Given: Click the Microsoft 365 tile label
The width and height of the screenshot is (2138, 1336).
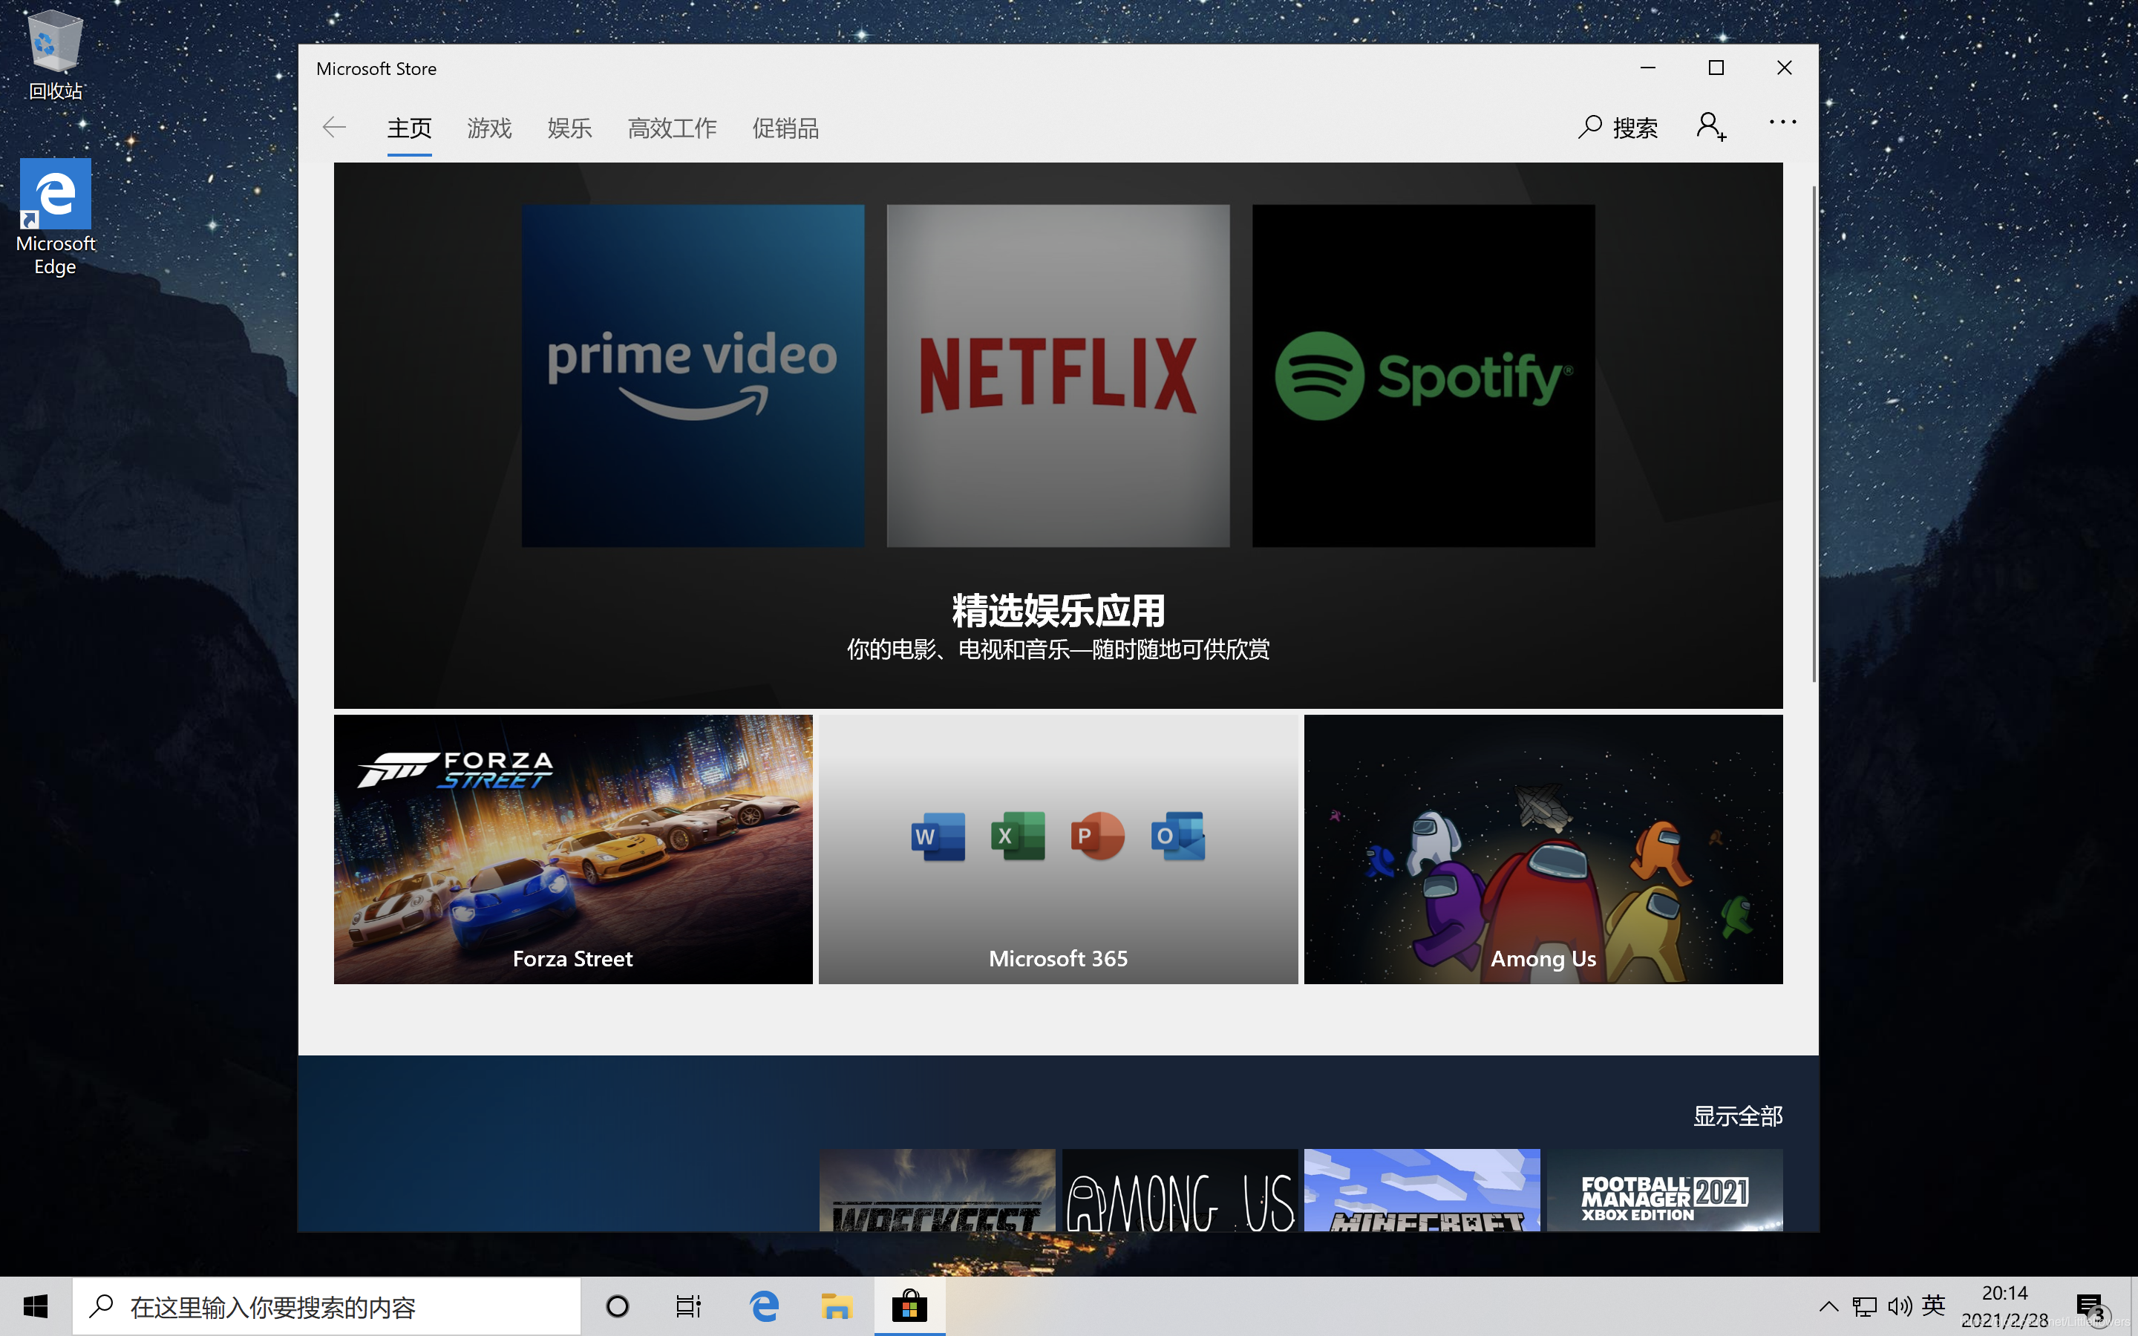Looking at the screenshot, I should (1059, 959).
